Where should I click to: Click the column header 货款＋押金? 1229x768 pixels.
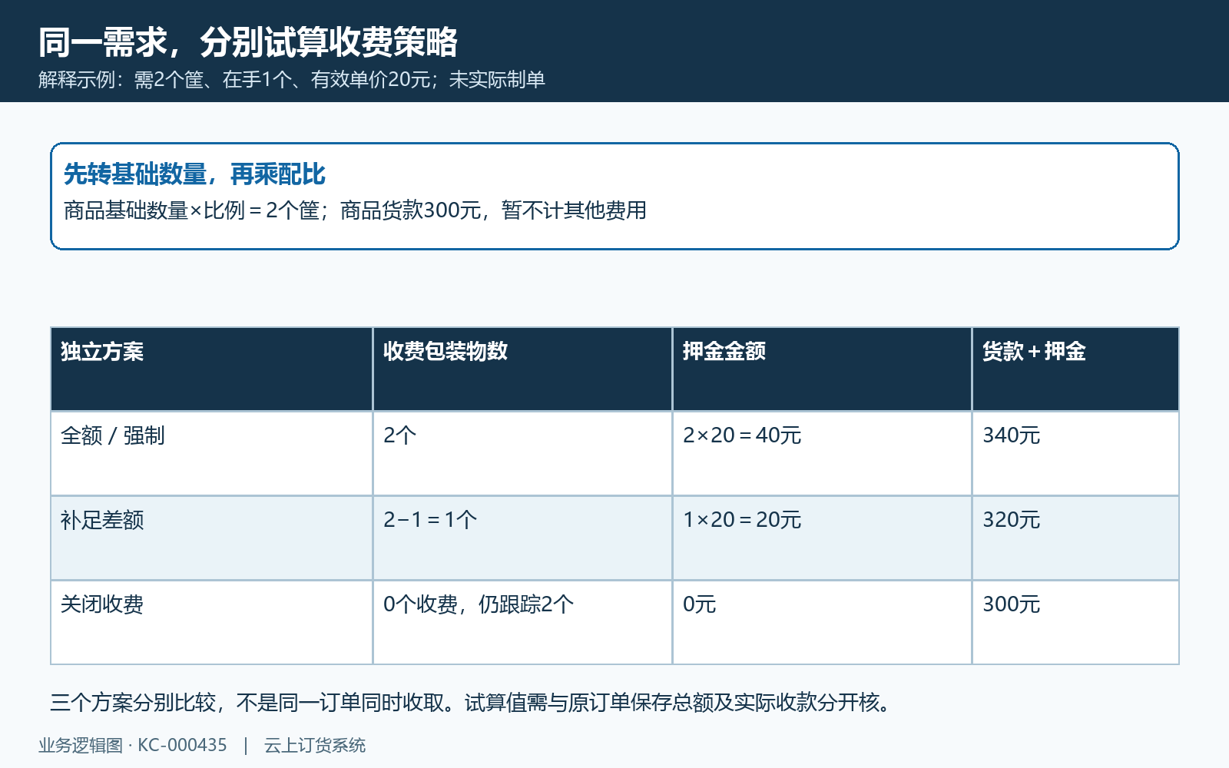(1075, 369)
